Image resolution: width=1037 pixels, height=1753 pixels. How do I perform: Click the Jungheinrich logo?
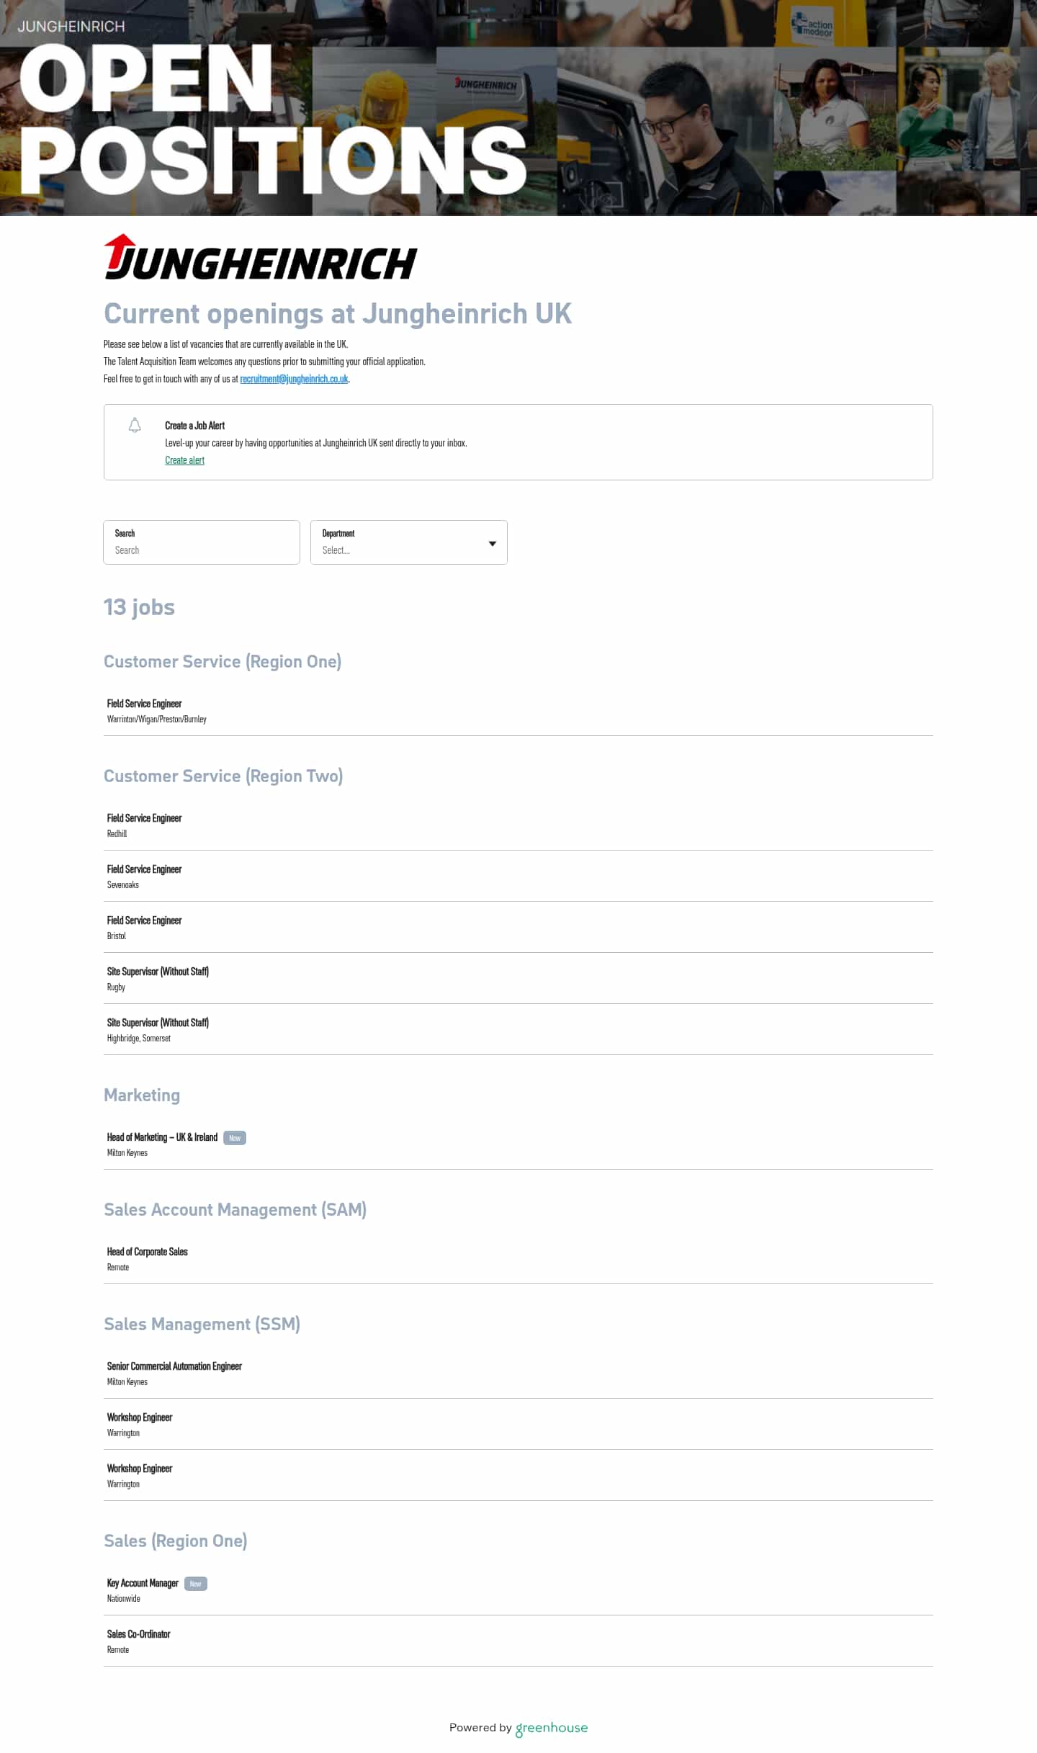(x=260, y=258)
